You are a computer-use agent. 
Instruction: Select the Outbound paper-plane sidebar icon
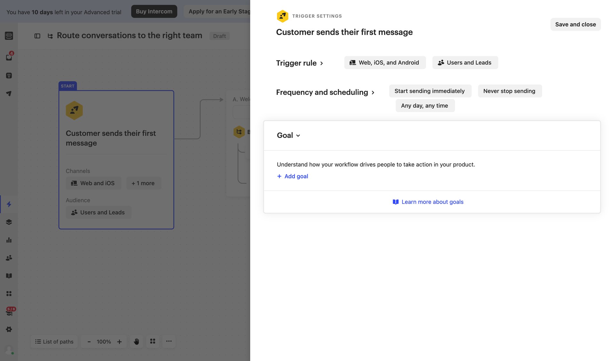pyautogui.click(x=9, y=93)
